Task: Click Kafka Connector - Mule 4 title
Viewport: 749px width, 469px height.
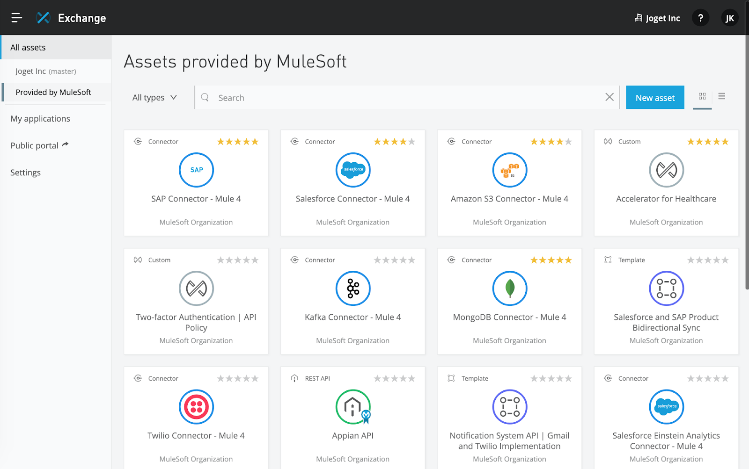Action: pos(353,317)
